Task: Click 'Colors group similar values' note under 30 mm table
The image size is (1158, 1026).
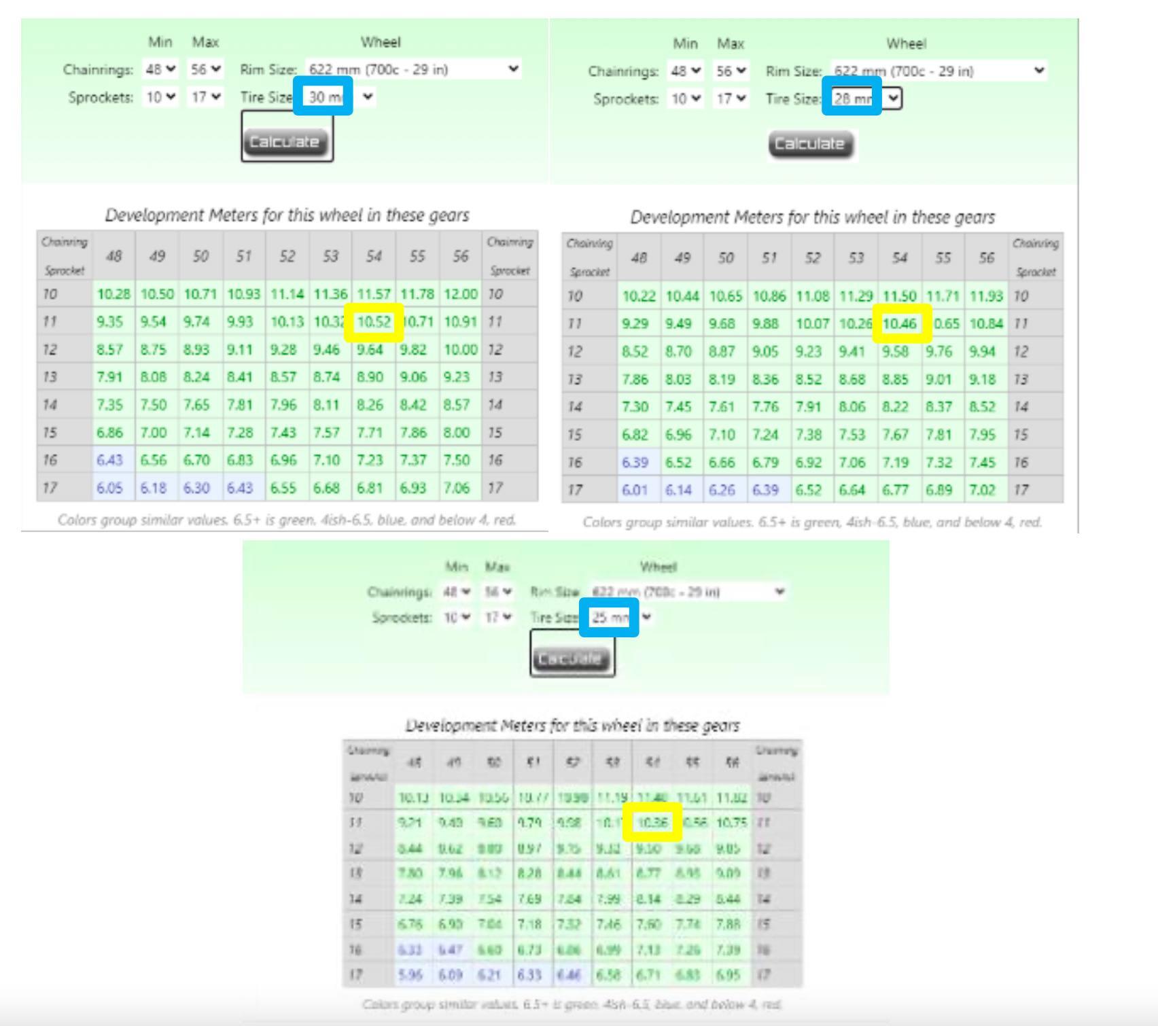Action: tap(287, 520)
